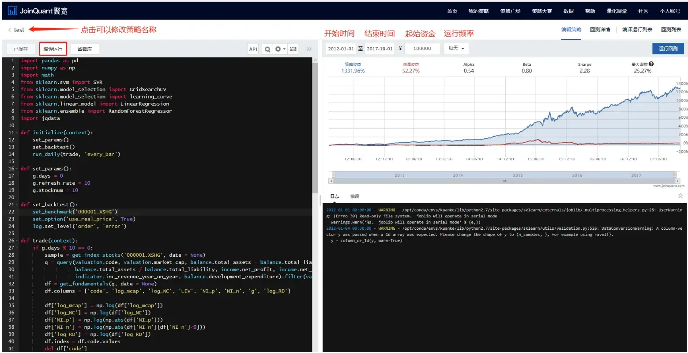Open the search icon in editor toolbar
Viewport: 688px width, 353px height.
pos(267,49)
